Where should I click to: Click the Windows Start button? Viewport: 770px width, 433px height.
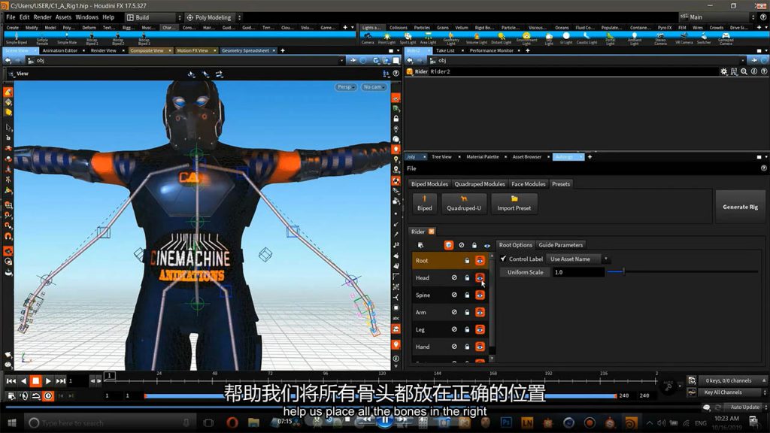(x=12, y=422)
